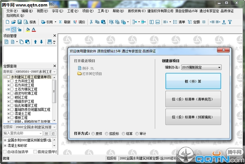The height and width of the screenshot is (164, 245).
Task: Switch to 定额 quota view
Action: pos(194,22)
